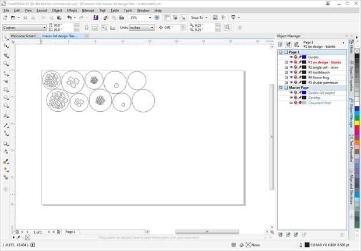
Task: Toggle visibility eye of Desktop layer
Action: pos(291,98)
